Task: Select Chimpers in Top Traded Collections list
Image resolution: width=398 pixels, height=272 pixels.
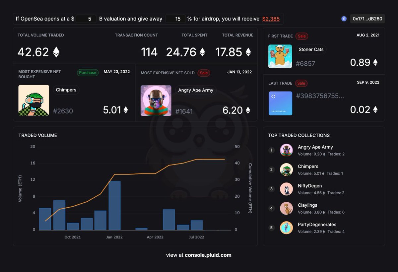Action: pos(308,167)
